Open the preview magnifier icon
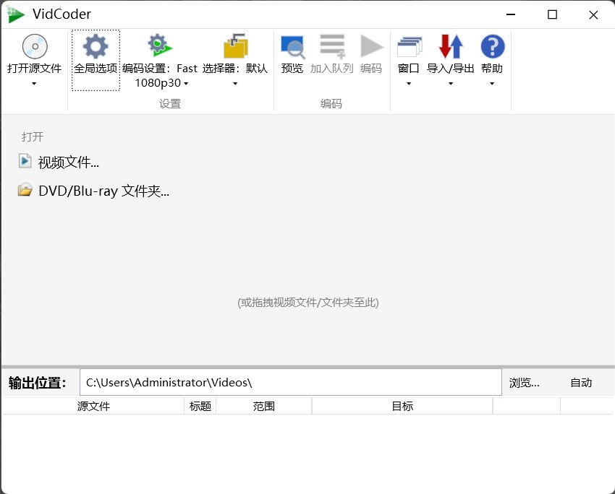615x494 pixels. [x=292, y=47]
